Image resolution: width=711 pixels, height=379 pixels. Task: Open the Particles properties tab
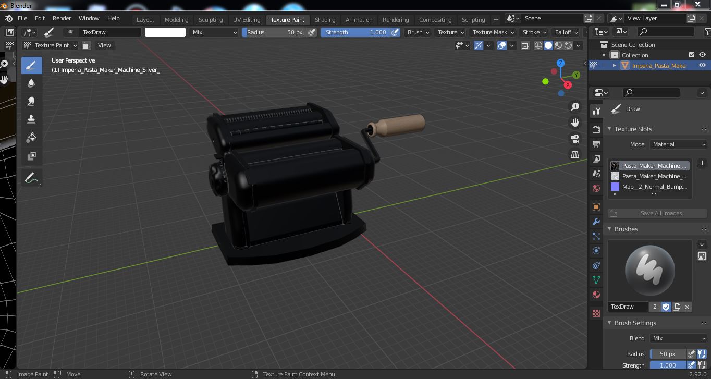[x=596, y=236]
